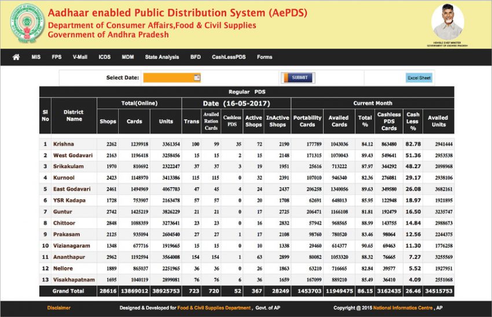Viewport: 492px width, 317px height.
Task: Click West Godavari's cashless percent 51.36
Action: tap(413, 155)
